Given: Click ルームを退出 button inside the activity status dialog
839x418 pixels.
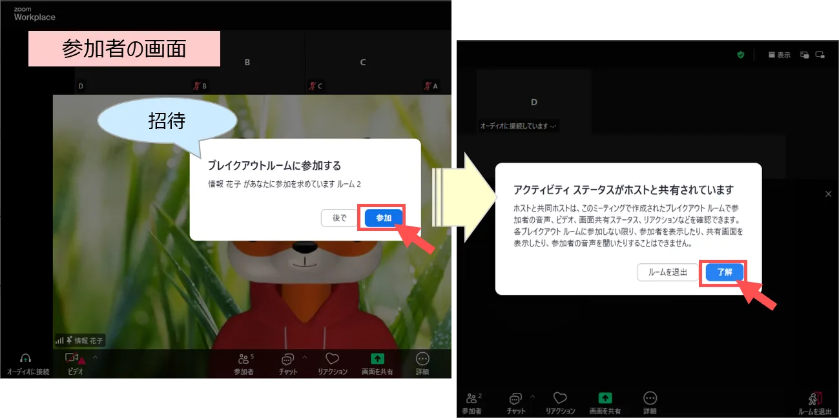Looking at the screenshot, I should coord(667,272).
